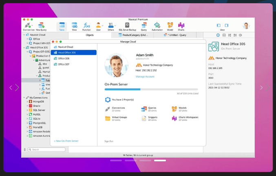Select the Table toolbar icon
Screen dimensions: 276x176
(62, 27)
